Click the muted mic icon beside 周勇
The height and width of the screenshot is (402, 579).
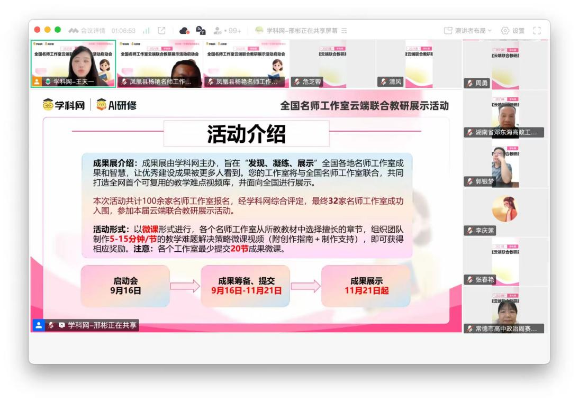point(469,83)
